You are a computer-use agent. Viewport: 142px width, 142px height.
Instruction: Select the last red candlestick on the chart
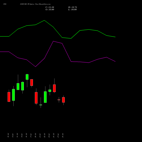[63, 100]
